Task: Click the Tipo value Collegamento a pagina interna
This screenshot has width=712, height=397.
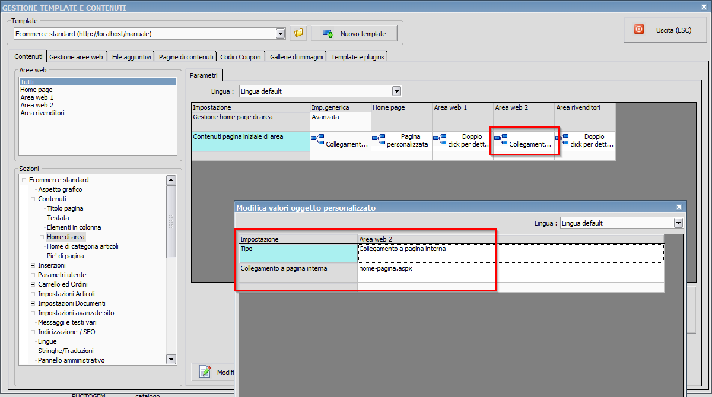Action: 510,253
